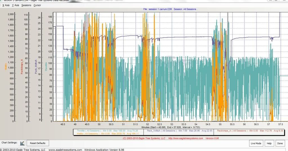The width and height of the screenshot is (288, 151).
Task: Open the X Axis menu
Action: pyautogui.click(x=6, y=5)
